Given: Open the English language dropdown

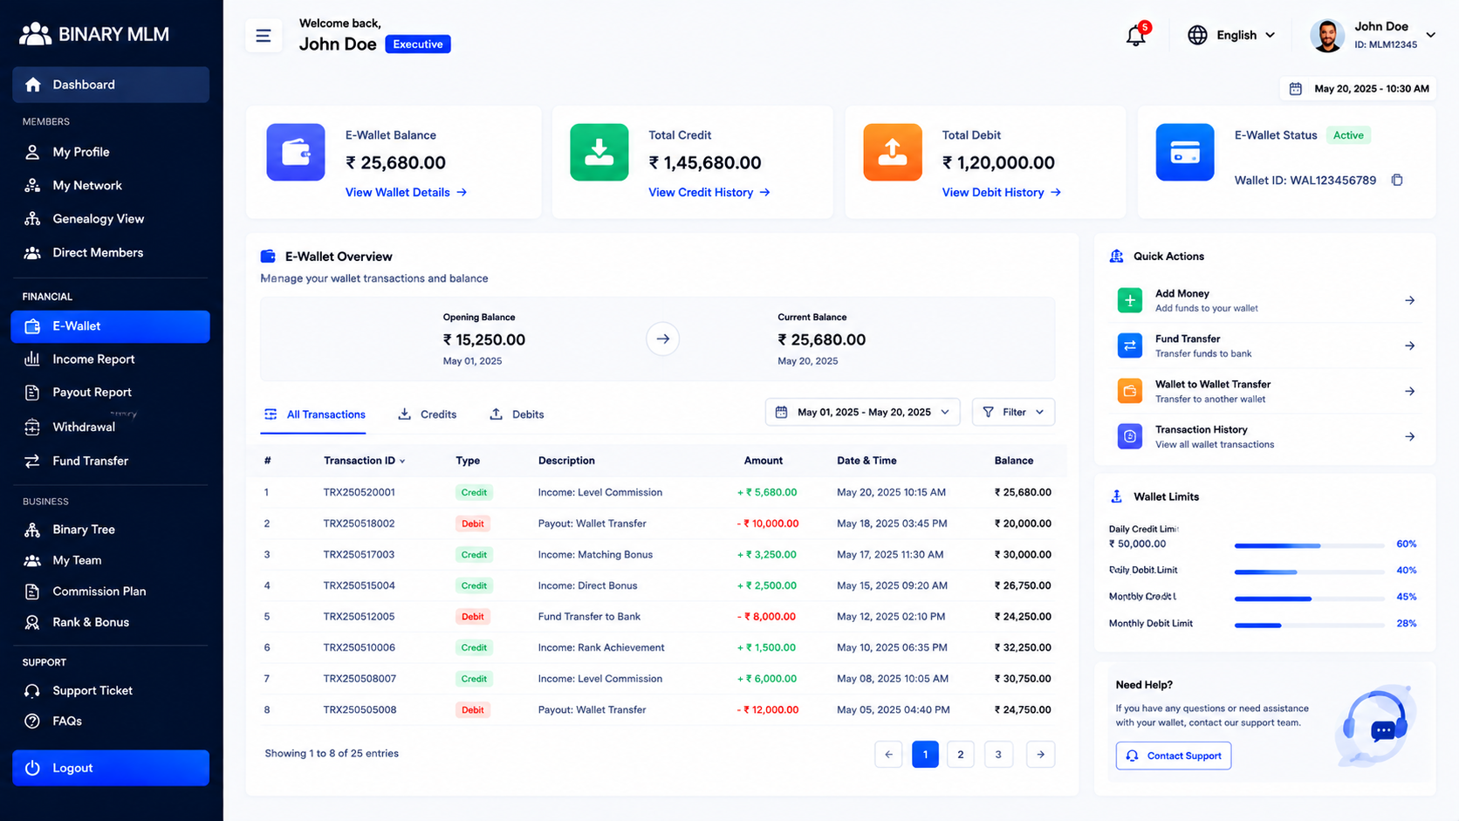Looking at the screenshot, I should click(1231, 35).
